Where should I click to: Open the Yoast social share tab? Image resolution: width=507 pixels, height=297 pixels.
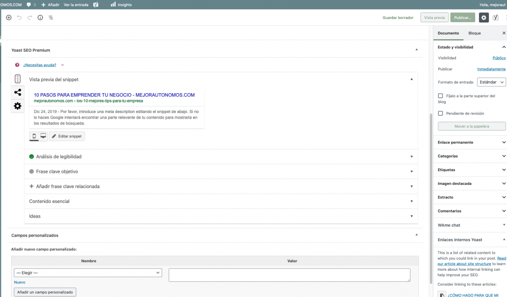tap(18, 92)
